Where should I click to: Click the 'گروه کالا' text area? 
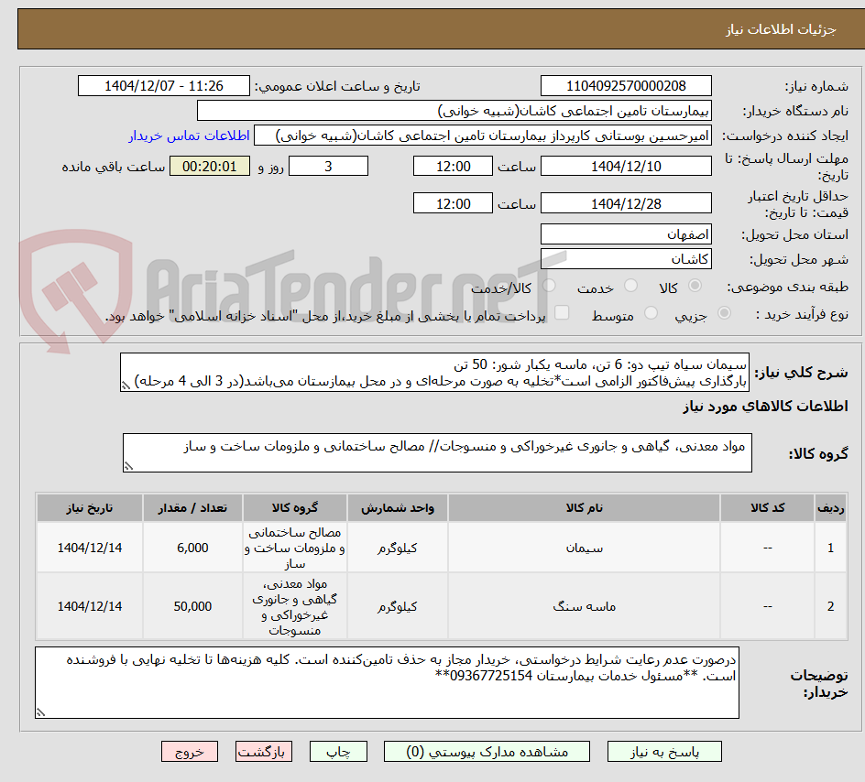tap(437, 453)
